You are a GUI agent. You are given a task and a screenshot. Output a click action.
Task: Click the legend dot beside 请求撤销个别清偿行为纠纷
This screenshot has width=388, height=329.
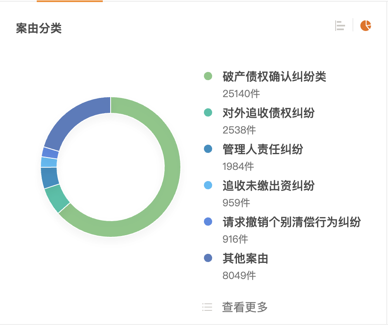point(208,222)
